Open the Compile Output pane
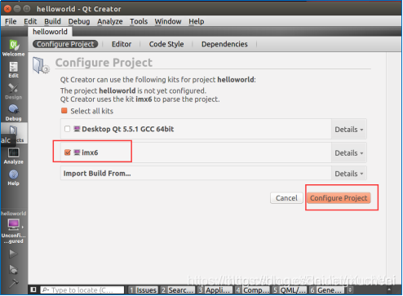403x296 pixels. click(252, 290)
